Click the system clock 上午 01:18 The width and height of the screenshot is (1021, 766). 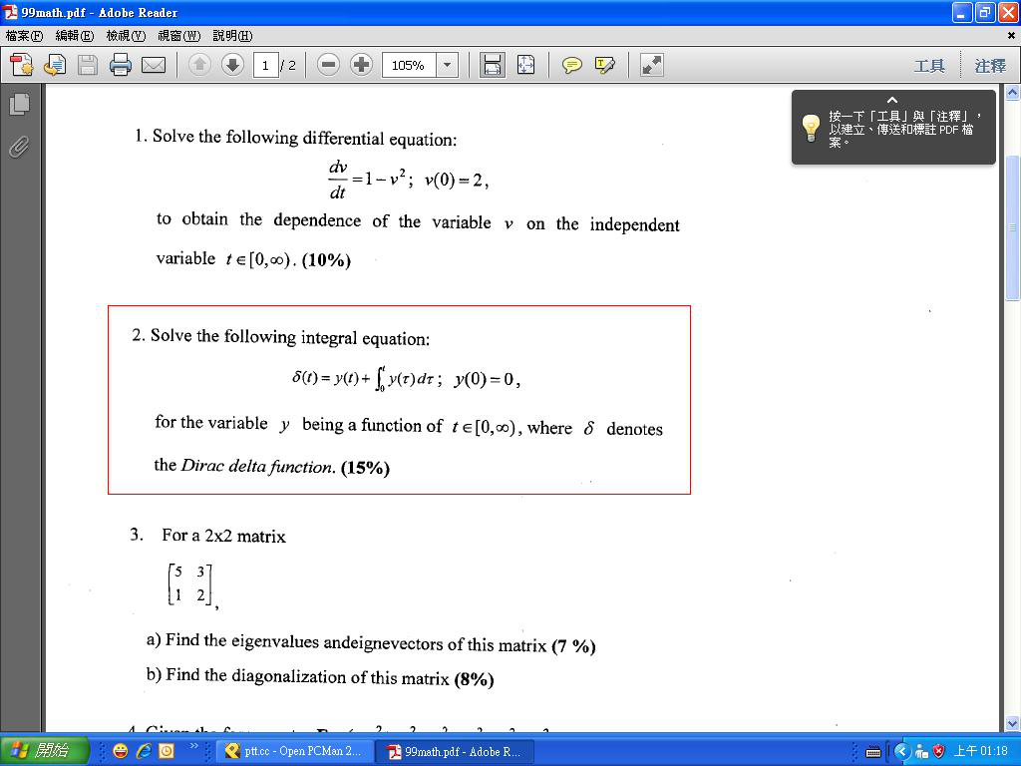point(981,751)
